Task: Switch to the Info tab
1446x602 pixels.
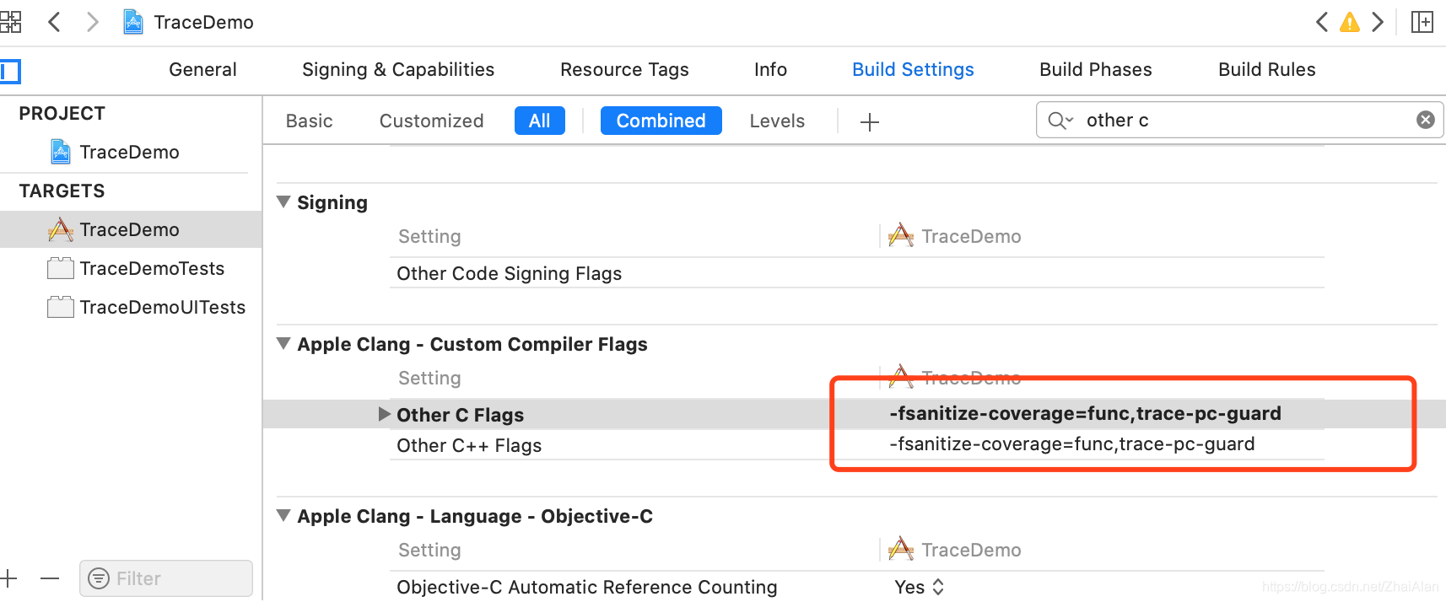Action: tap(770, 70)
